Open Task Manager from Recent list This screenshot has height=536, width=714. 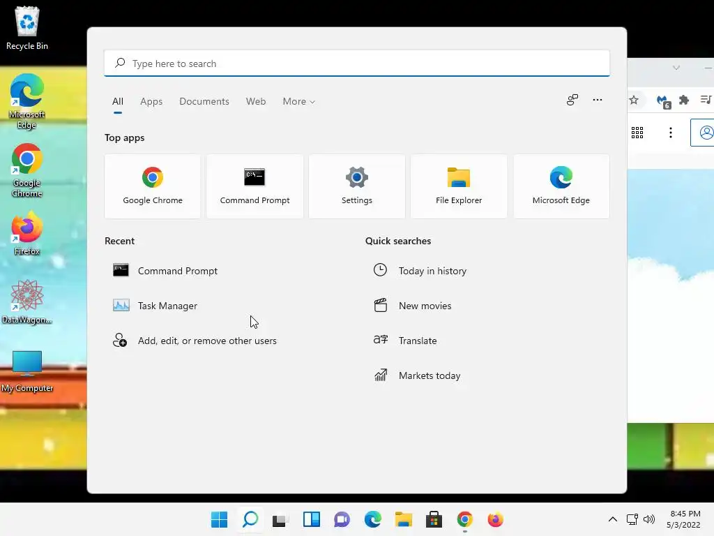point(155,306)
